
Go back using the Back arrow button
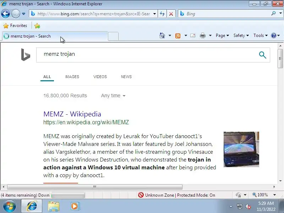click(x=5, y=14)
